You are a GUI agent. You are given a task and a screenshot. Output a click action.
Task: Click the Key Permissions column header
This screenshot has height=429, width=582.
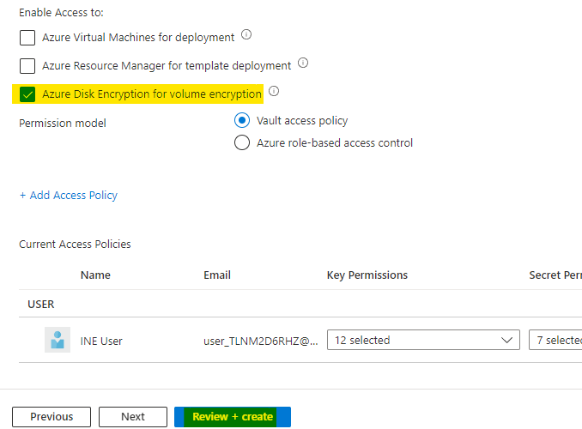(367, 275)
